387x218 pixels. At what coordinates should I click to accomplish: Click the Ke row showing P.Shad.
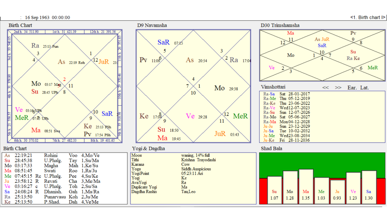point(52,202)
